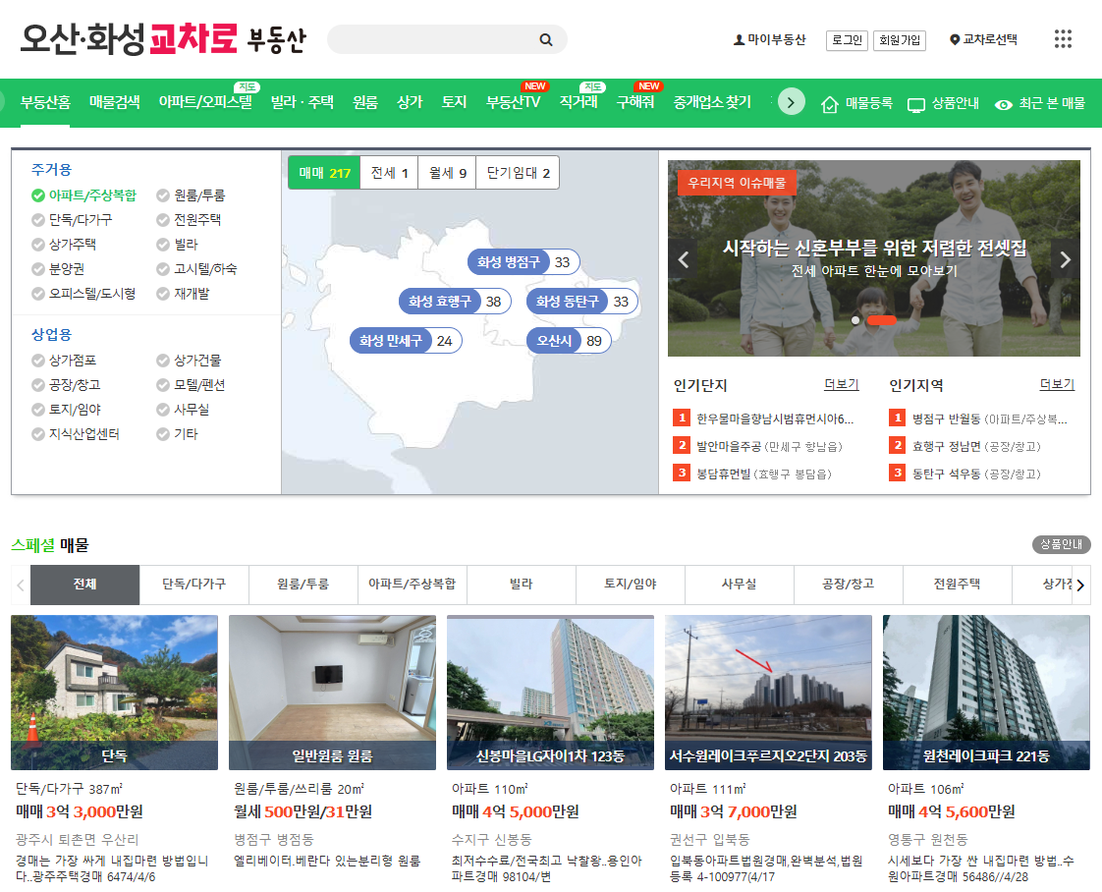
Task: Click the right arrow on the special listings tabs
Action: [x=1080, y=585]
